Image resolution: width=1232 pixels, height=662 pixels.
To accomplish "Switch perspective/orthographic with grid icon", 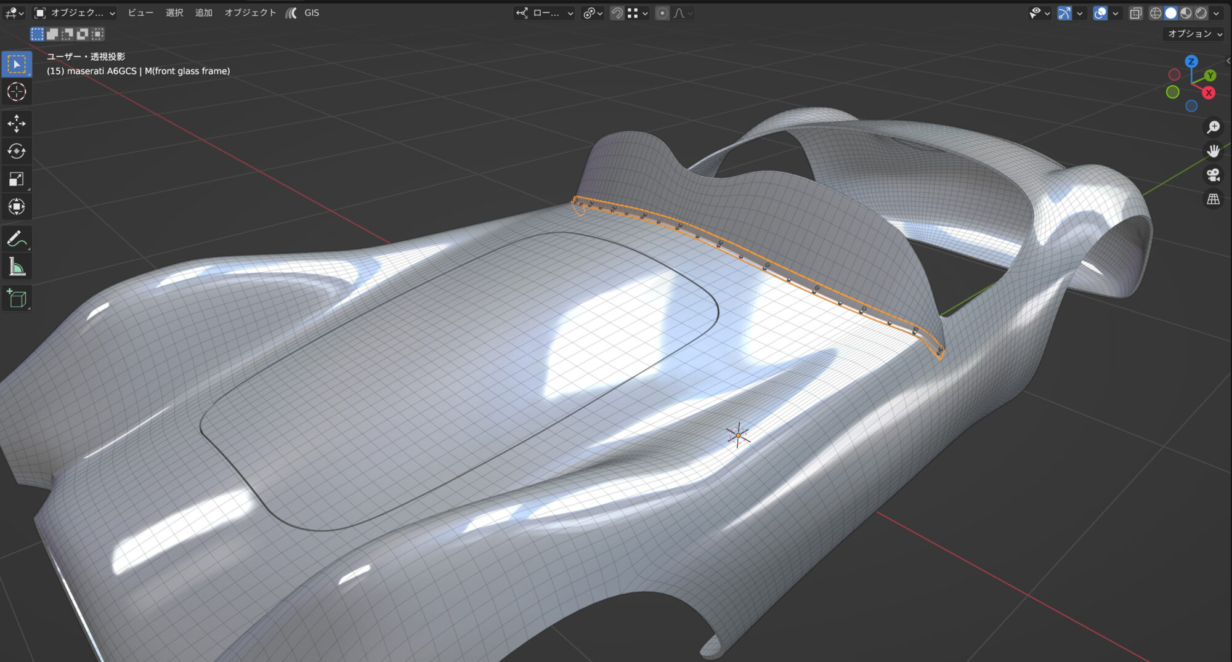I will [1213, 199].
